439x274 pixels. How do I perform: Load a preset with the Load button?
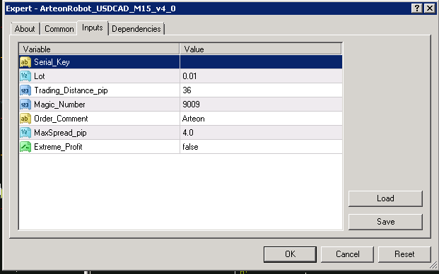[x=385, y=198]
